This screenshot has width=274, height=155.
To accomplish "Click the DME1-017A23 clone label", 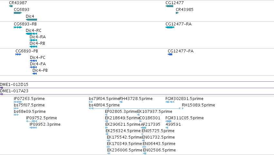I will point(14,91).
